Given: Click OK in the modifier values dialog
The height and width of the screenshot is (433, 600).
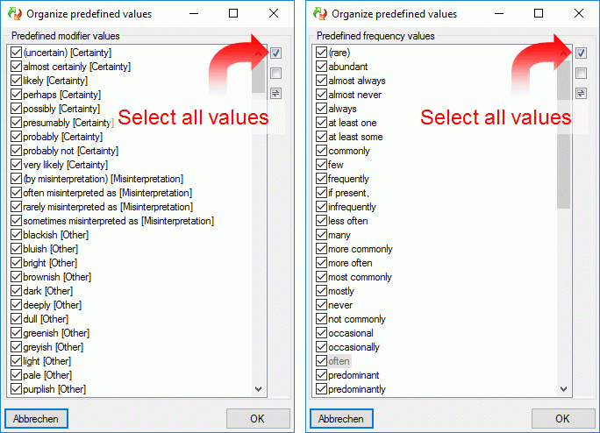Looking at the screenshot, I should pyautogui.click(x=258, y=418).
